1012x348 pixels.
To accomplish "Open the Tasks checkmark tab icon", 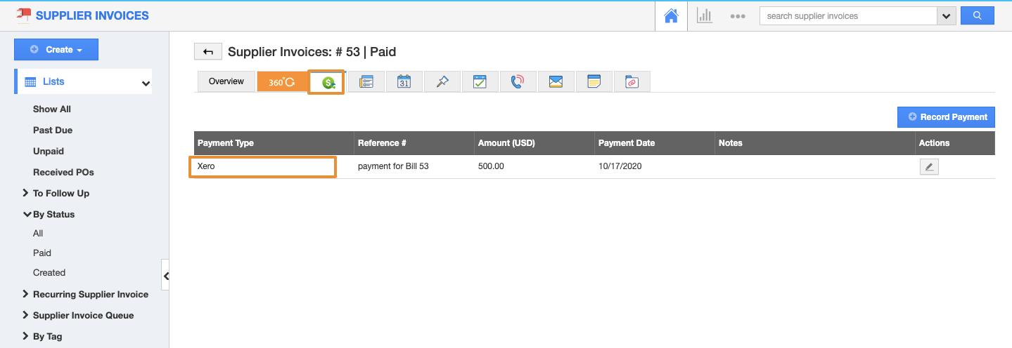I will point(480,82).
